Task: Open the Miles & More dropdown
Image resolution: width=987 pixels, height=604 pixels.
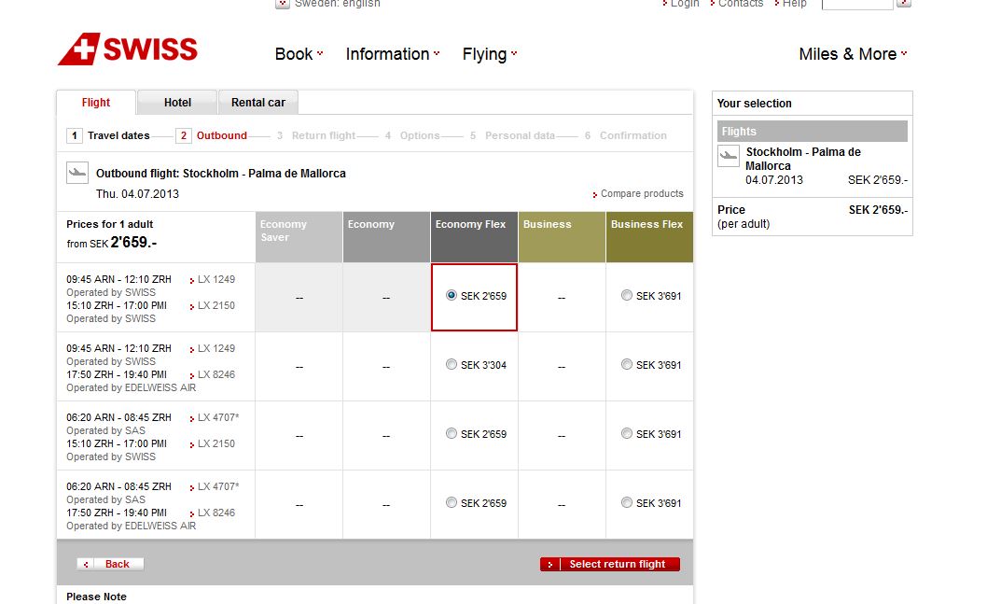Action: pyautogui.click(x=853, y=54)
